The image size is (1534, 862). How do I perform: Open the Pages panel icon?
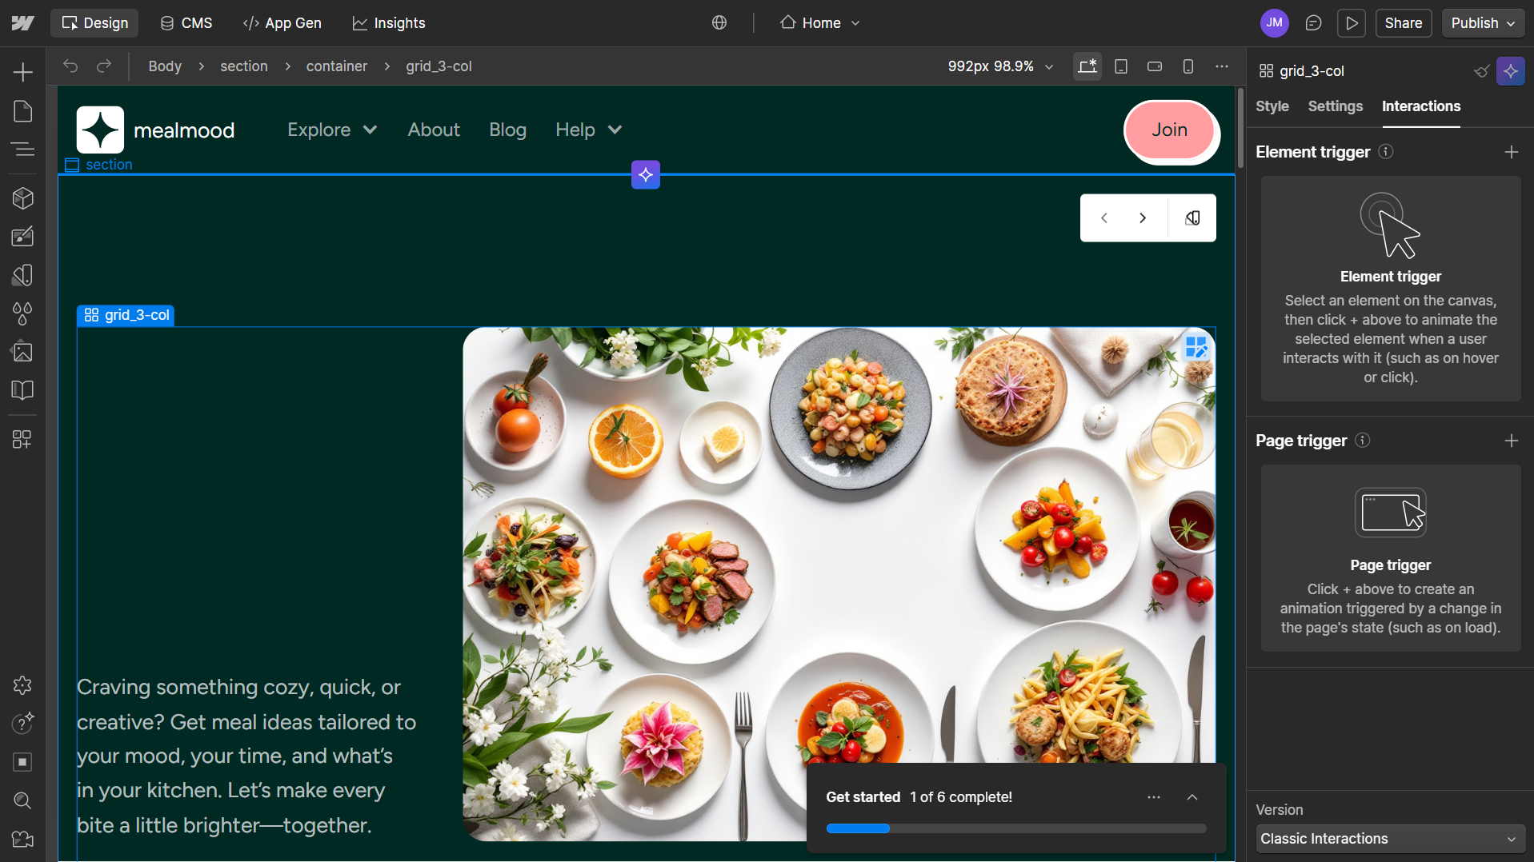tap(22, 111)
